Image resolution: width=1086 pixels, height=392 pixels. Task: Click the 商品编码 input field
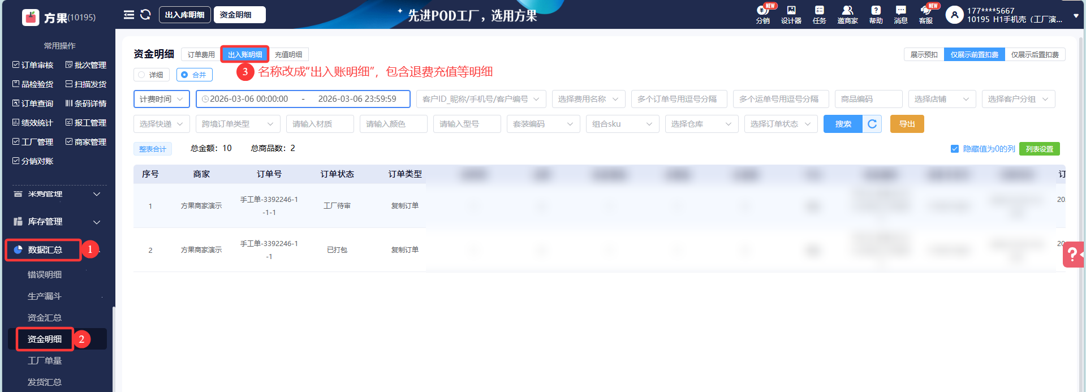tap(868, 99)
